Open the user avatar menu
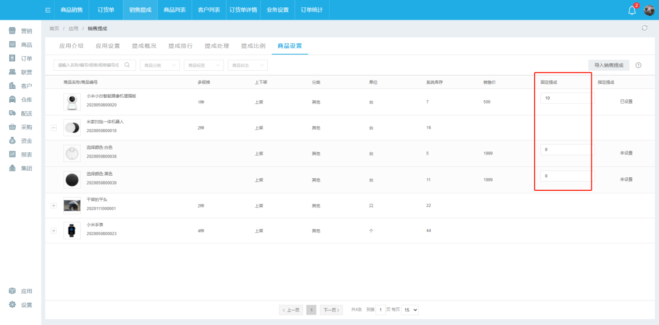The image size is (659, 325). [649, 10]
